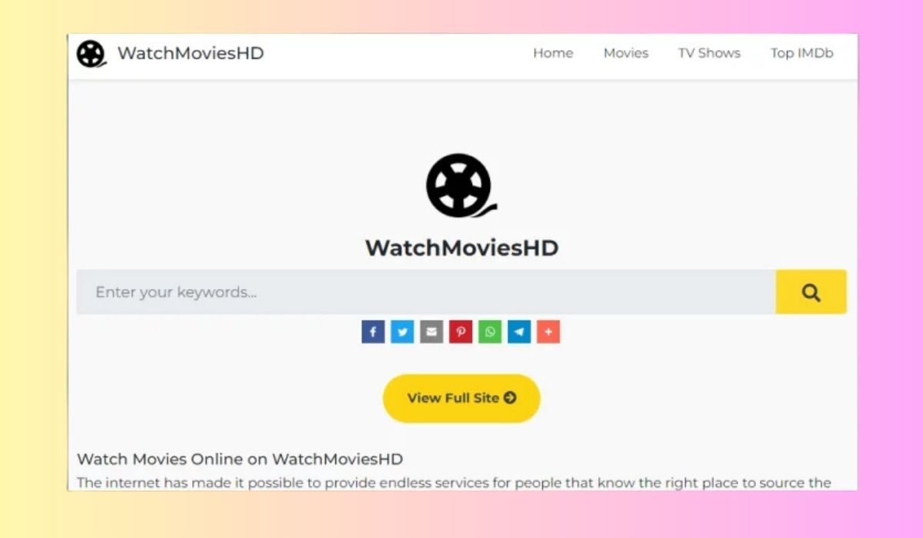Click the paragraph starting 'The internet has made'

tap(454, 483)
